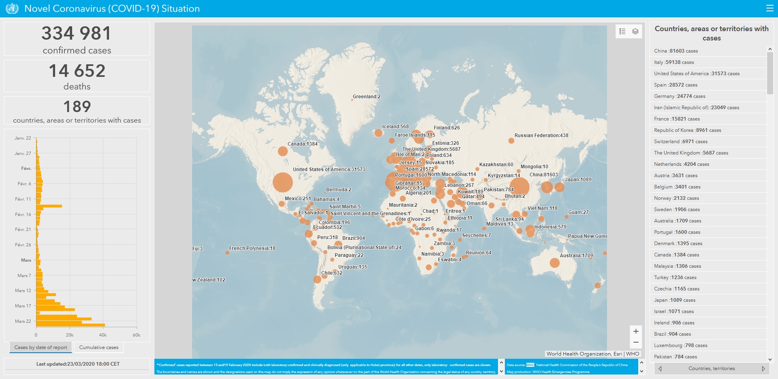Switch to Cumulative cases tab

point(99,347)
